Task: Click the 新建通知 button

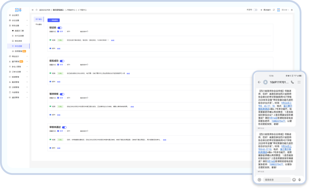Action: (54, 20)
